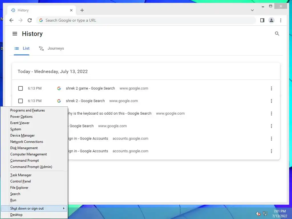Choose Power Options from menu

[34, 117]
